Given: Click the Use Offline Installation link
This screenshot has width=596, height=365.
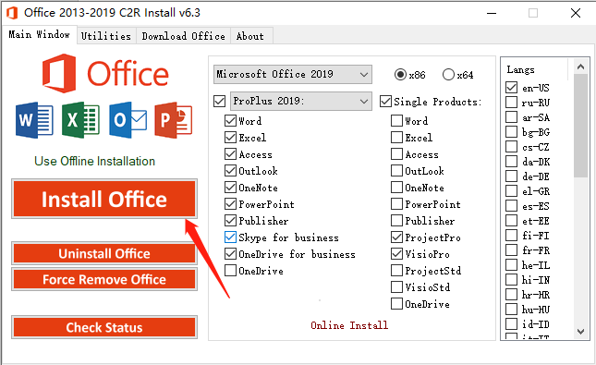Looking at the screenshot, I should [94, 161].
